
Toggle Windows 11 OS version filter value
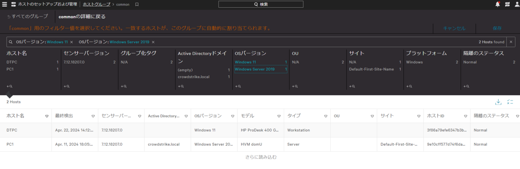click(x=260, y=62)
